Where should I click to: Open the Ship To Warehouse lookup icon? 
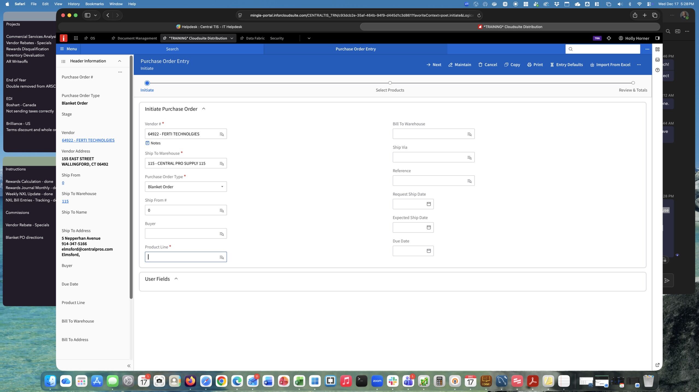(221, 163)
